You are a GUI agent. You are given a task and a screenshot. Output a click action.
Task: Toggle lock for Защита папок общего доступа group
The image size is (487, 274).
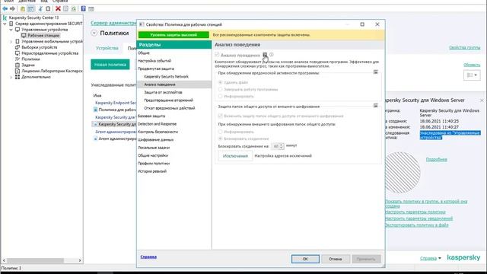375,106
